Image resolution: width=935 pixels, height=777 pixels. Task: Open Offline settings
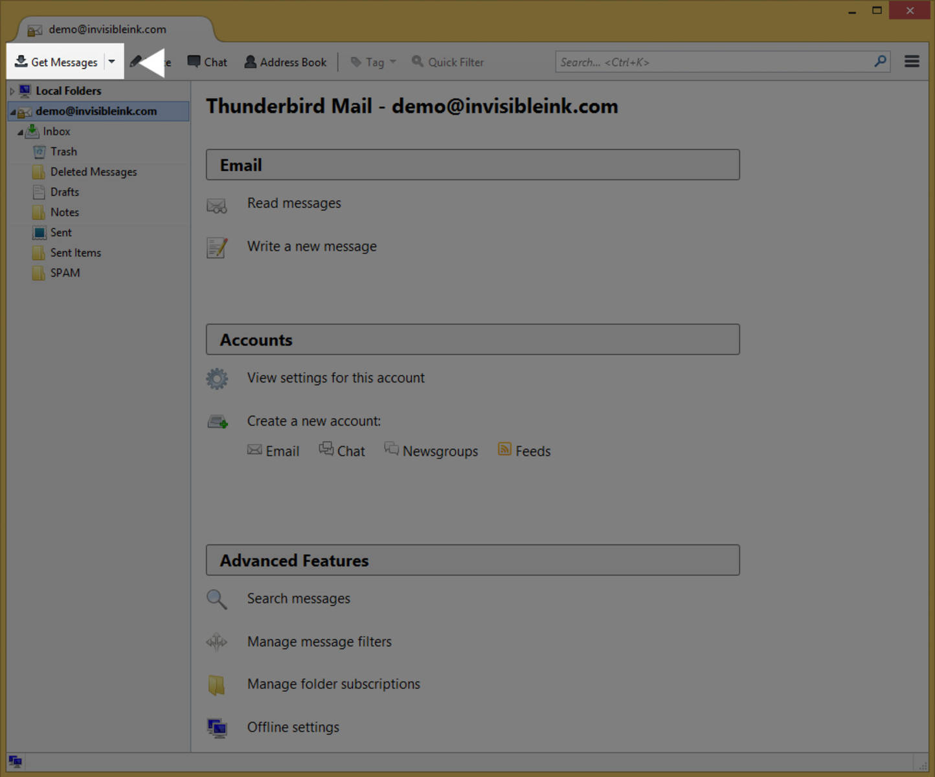point(293,728)
